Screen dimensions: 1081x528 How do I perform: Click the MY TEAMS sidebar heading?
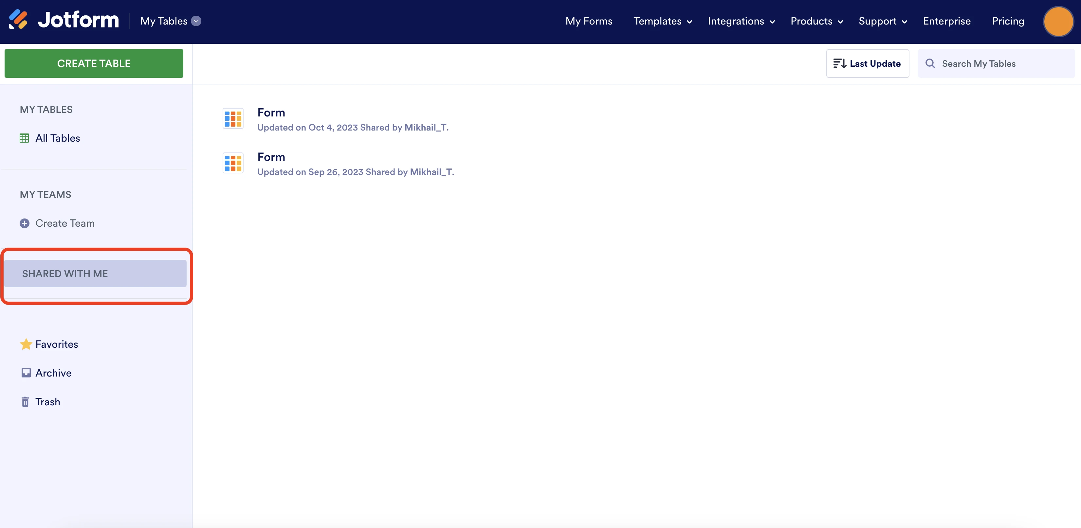tap(45, 195)
